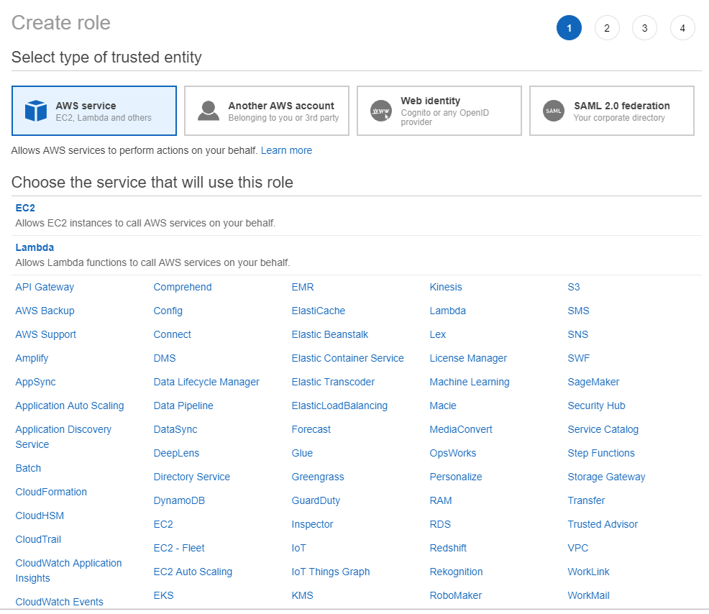Select CloudWatch Application Insights
This screenshot has width=709, height=614.
[x=69, y=571]
